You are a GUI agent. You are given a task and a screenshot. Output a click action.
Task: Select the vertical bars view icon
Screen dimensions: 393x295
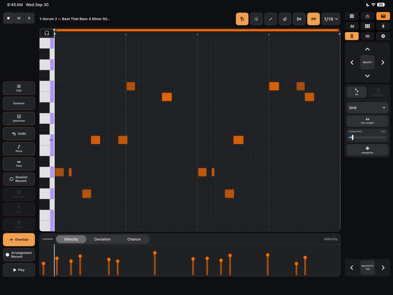[352, 36]
